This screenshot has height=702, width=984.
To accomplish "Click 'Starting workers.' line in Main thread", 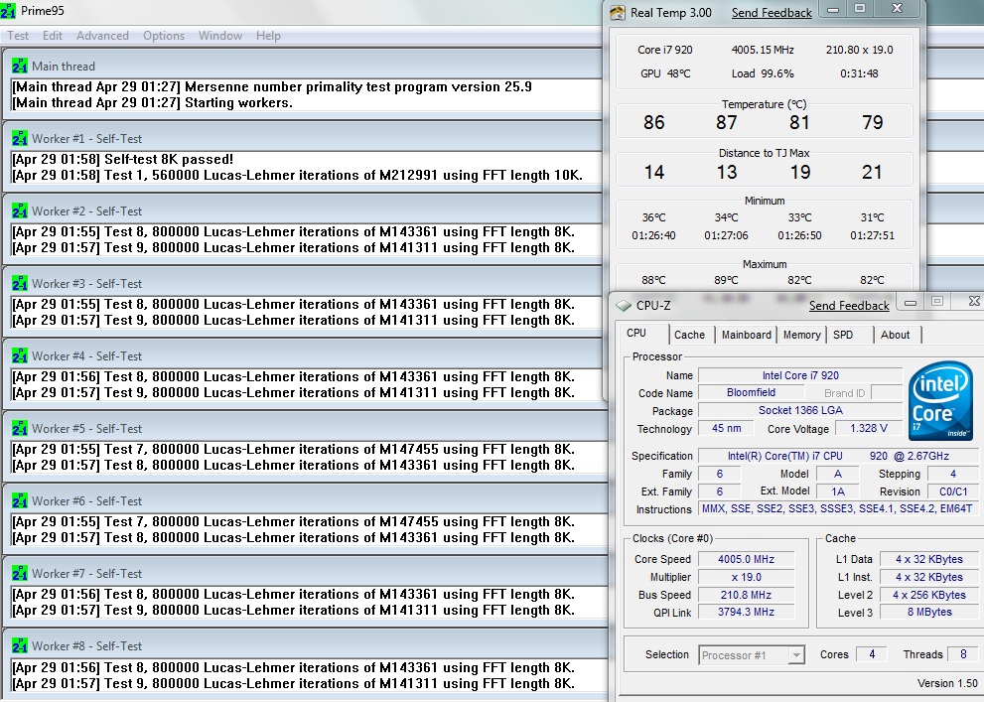I will 153,103.
